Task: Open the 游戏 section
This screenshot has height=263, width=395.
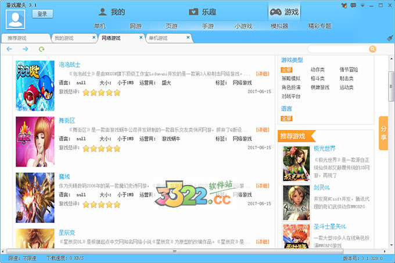Action: (x=284, y=12)
